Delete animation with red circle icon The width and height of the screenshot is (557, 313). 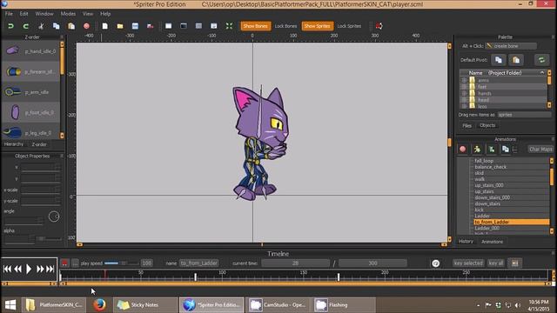coord(462,149)
